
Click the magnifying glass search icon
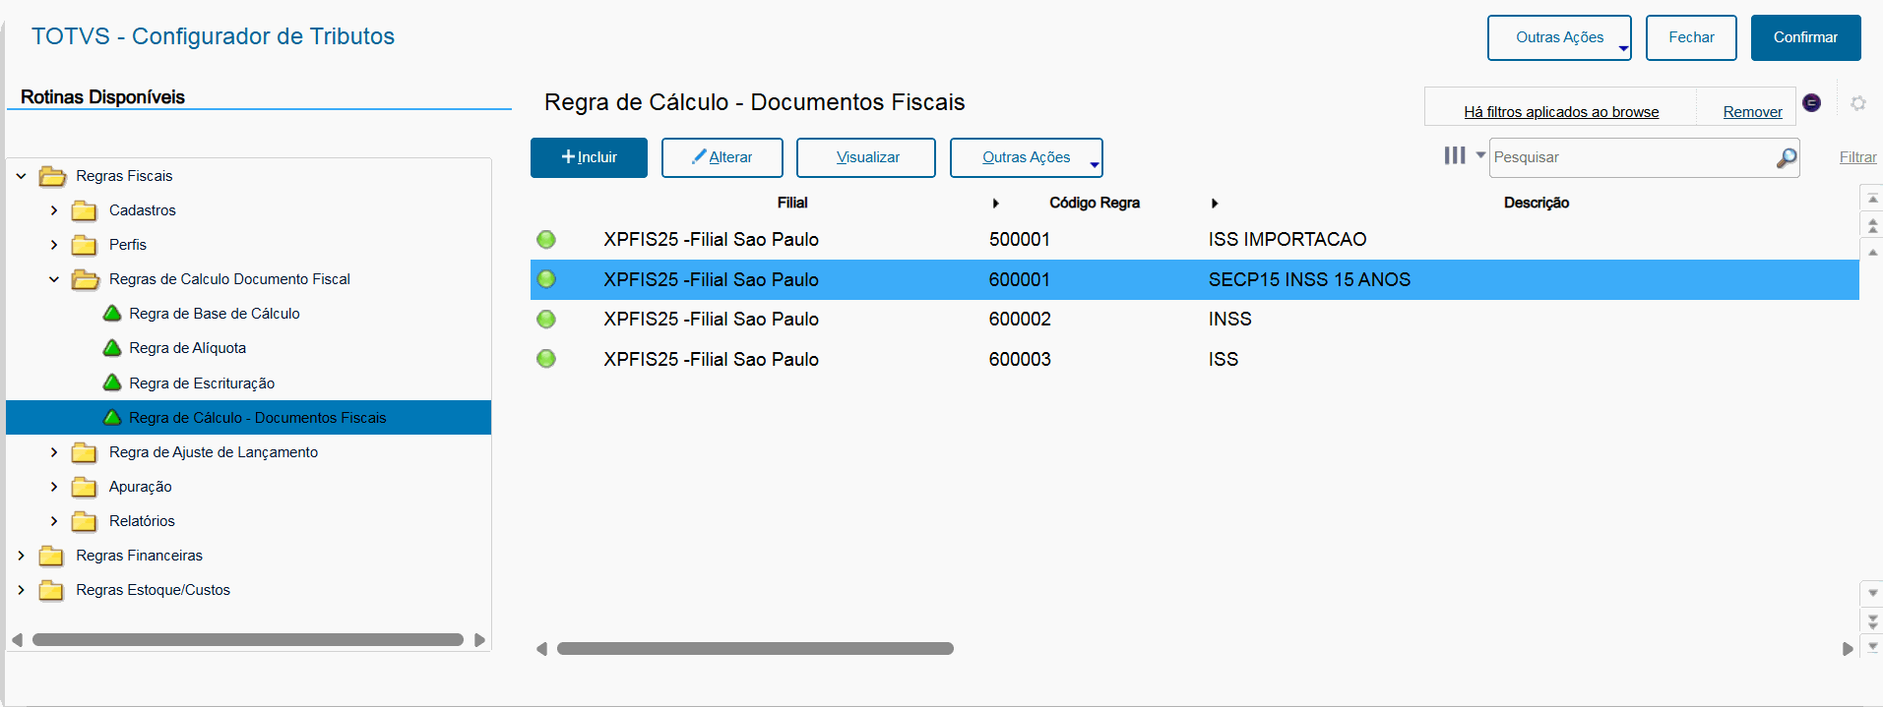click(x=1786, y=158)
